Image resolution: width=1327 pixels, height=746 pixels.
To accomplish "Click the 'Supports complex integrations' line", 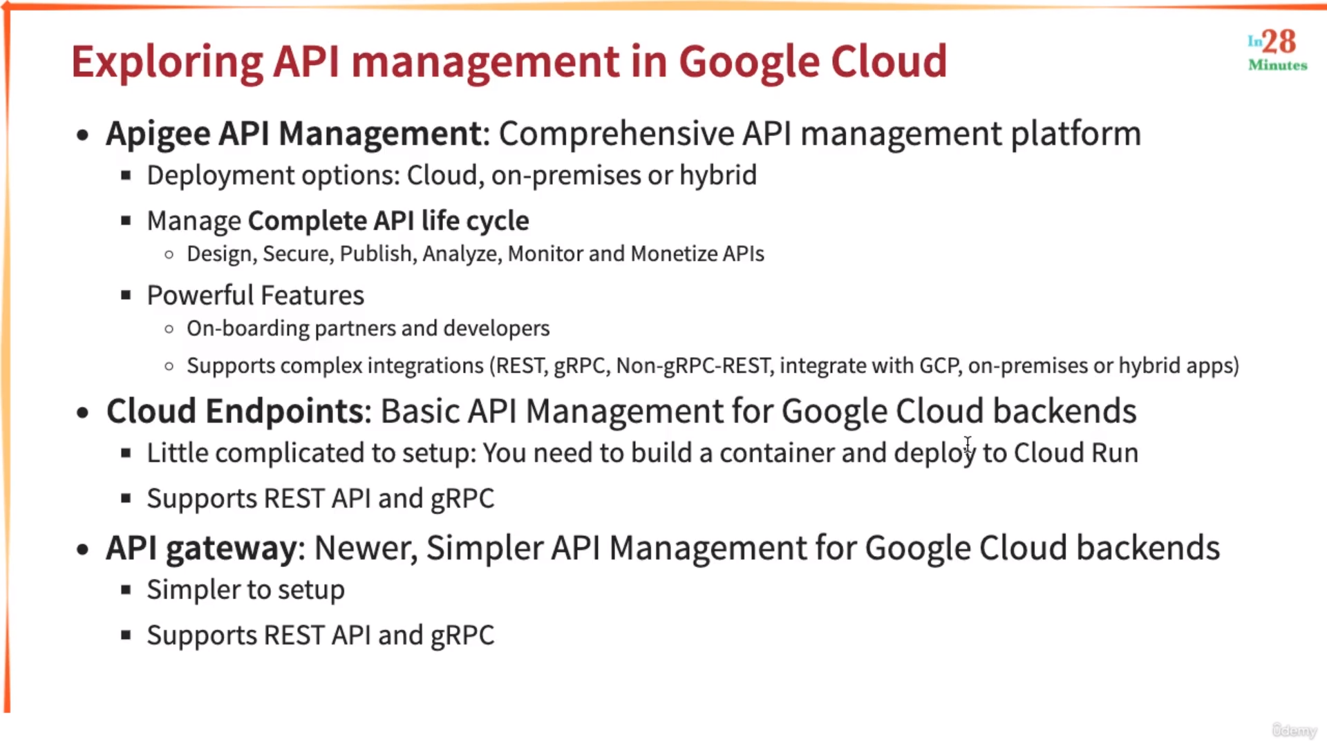I will point(713,365).
